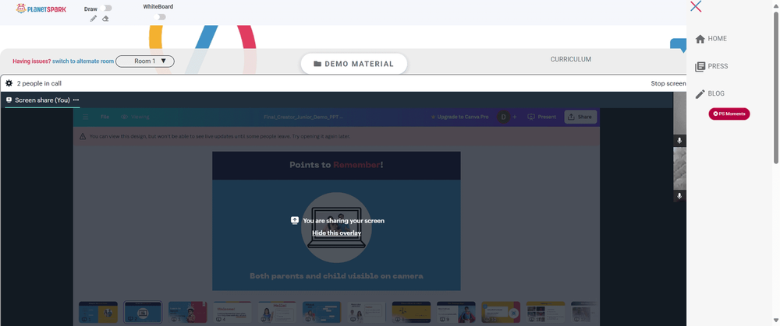
Task: Select slide thumbnail 1
Action: [x=98, y=312]
